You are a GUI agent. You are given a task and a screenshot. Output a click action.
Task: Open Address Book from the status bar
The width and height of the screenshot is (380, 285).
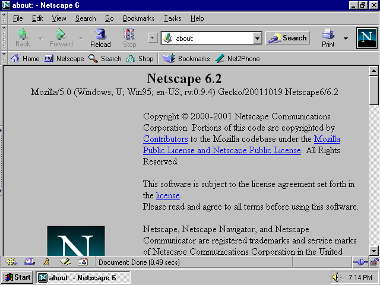[83, 262]
